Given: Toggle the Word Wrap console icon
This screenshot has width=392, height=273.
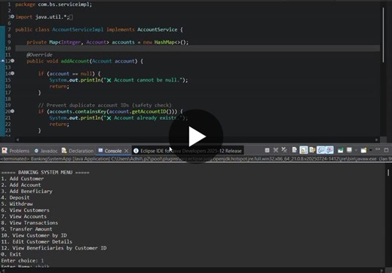Looking at the screenshot, I should click(312, 150).
